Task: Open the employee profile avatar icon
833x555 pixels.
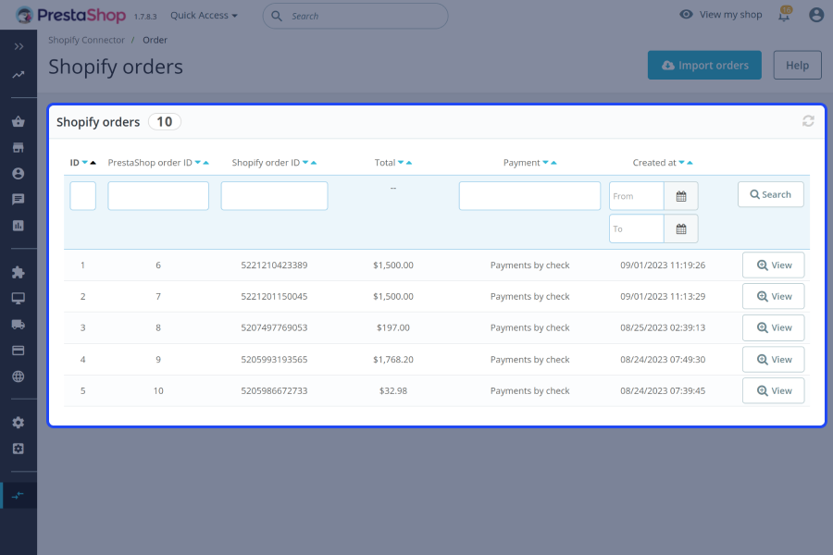Action: pyautogui.click(x=816, y=15)
